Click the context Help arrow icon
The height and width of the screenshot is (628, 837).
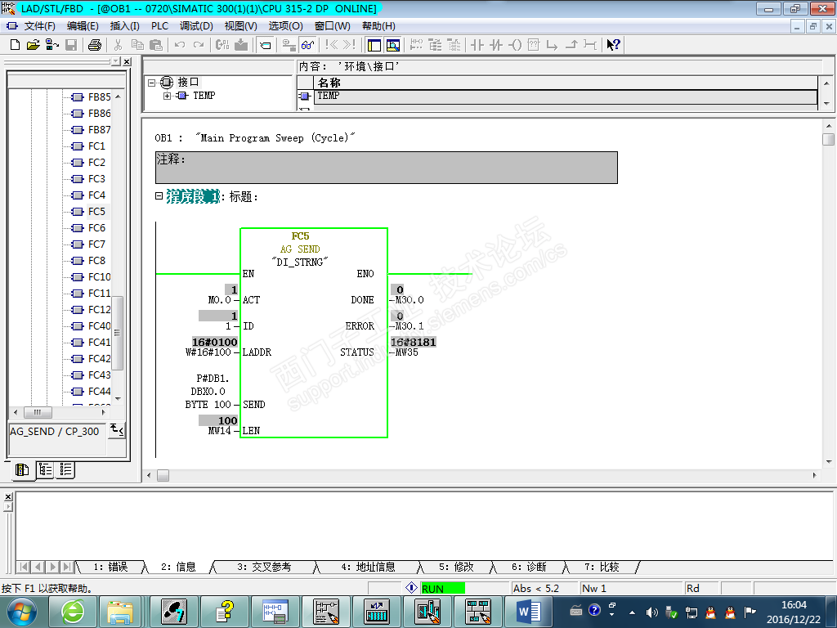pyautogui.click(x=613, y=45)
